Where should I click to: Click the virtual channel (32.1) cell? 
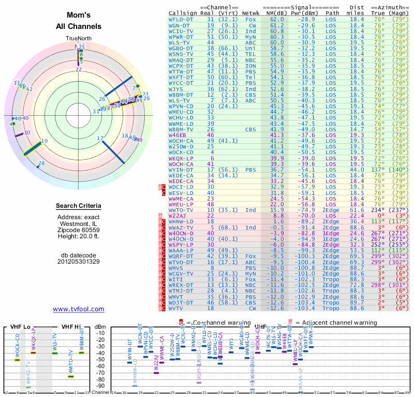(228, 20)
